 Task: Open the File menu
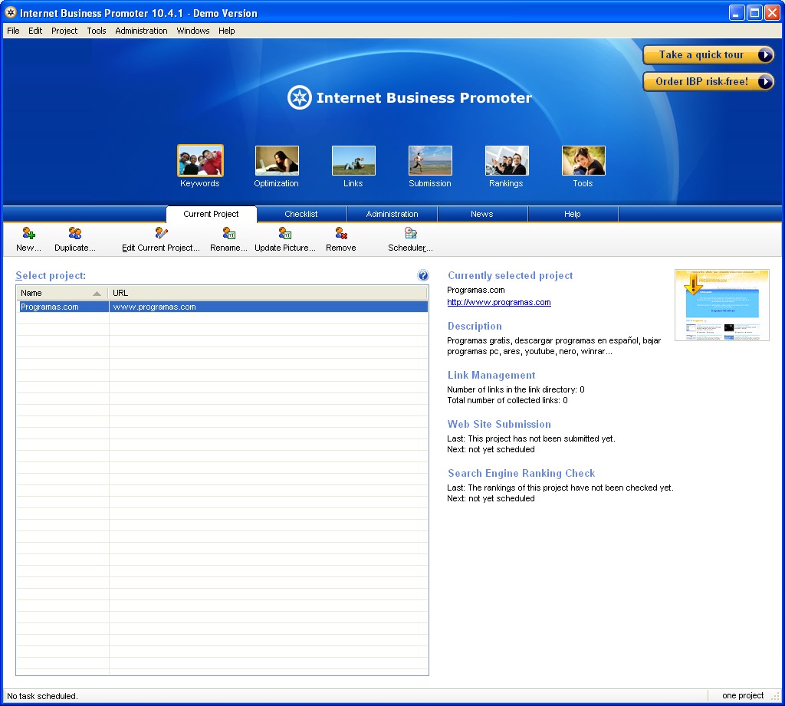pos(13,31)
